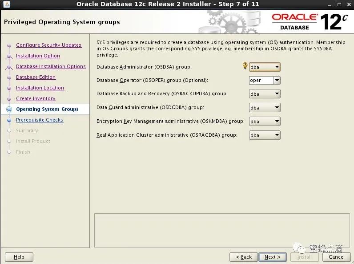Click the step bullet beside Create Inventory
The image size is (354, 264).
9,99
